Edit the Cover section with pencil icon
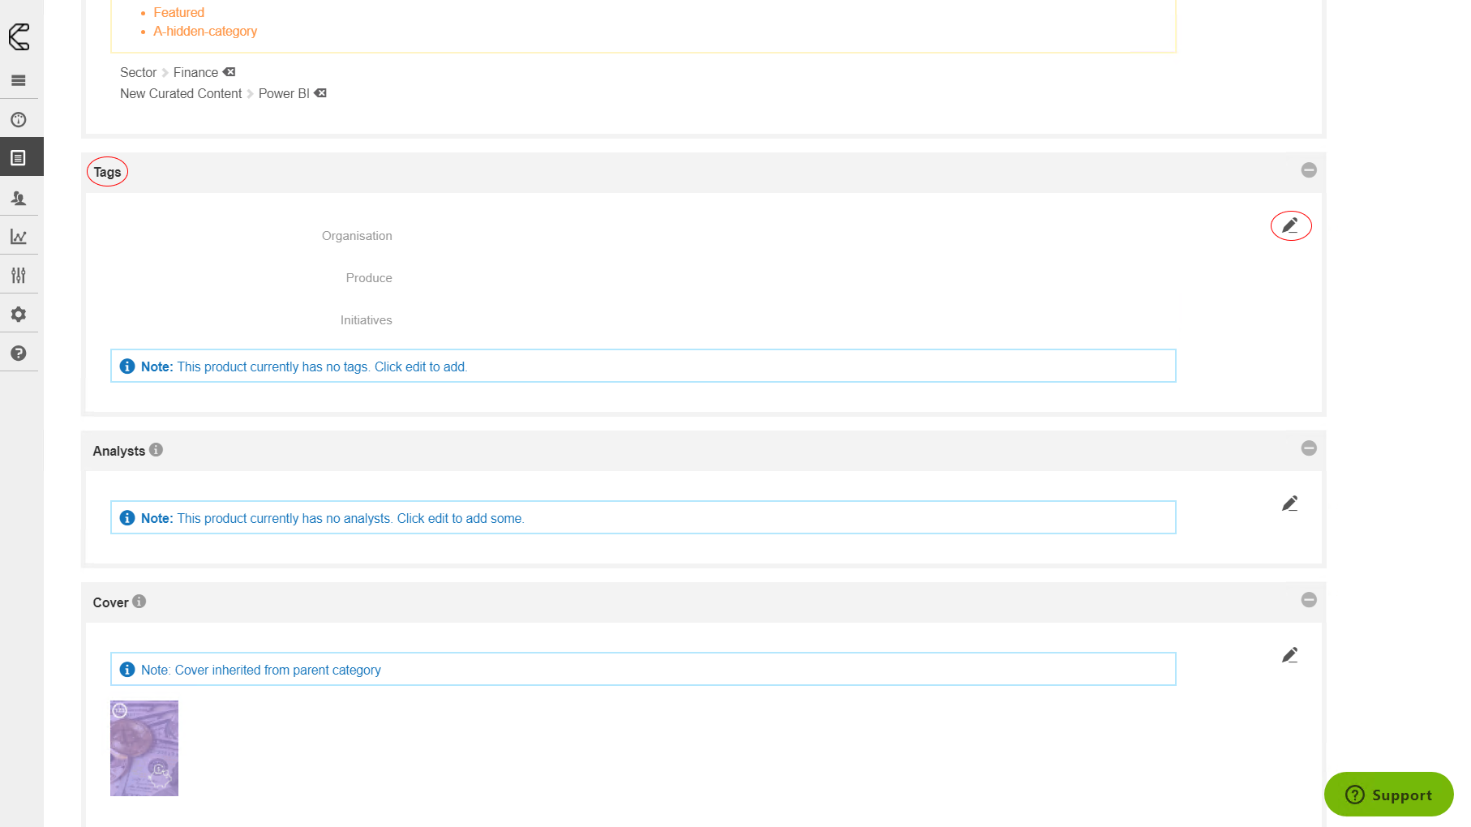Image resolution: width=1471 pixels, height=827 pixels. coord(1290,655)
